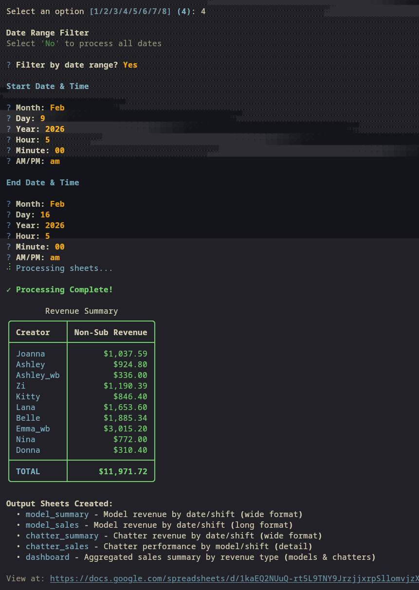Select the chatter_sales sheet name
419x590 pixels.
coord(57,546)
